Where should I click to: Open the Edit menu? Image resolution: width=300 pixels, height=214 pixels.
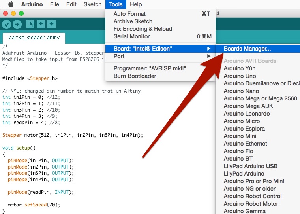coord(71,4)
